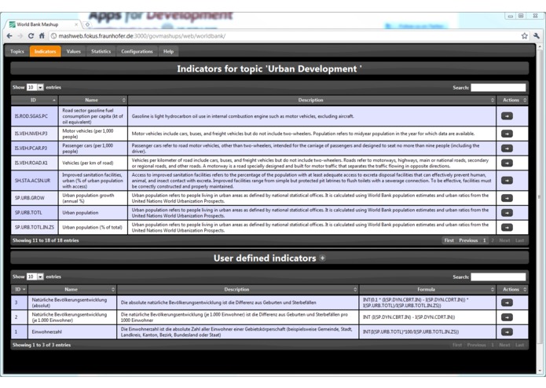
Task: Click arrow action for IS.VEH.NVEH.P3 row
Action: point(507,134)
